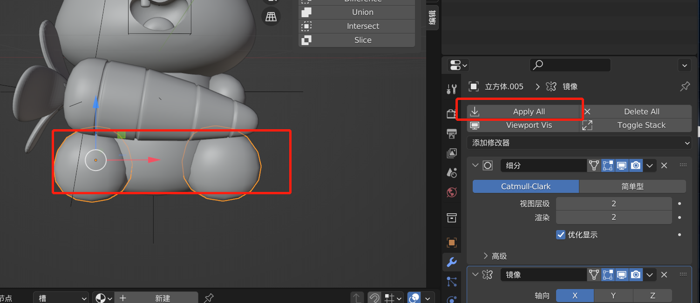Pin the shader editor material
Image resolution: width=700 pixels, height=303 pixels.
pos(209,298)
